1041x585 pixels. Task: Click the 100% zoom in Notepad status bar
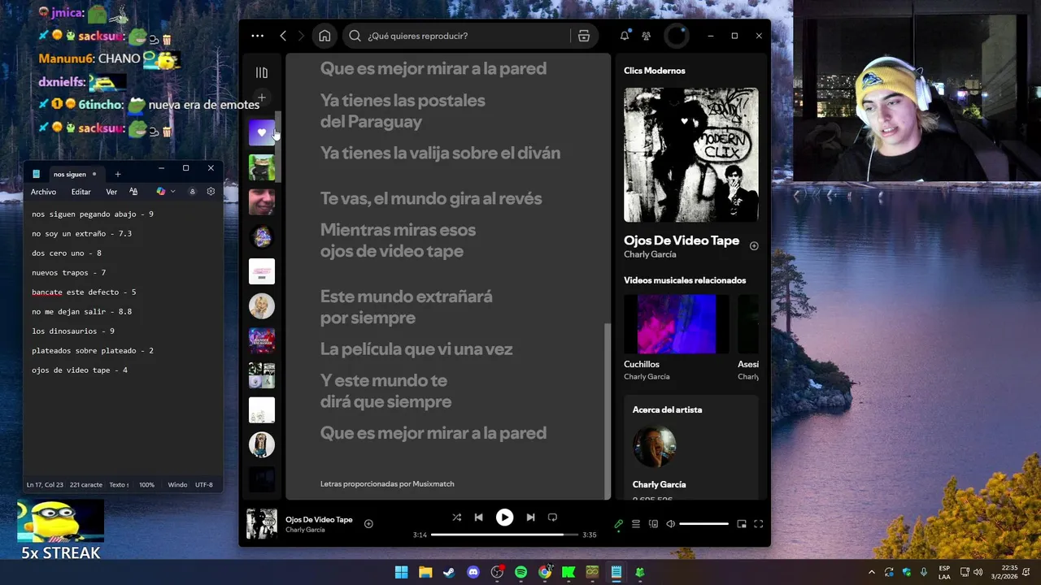(x=146, y=485)
